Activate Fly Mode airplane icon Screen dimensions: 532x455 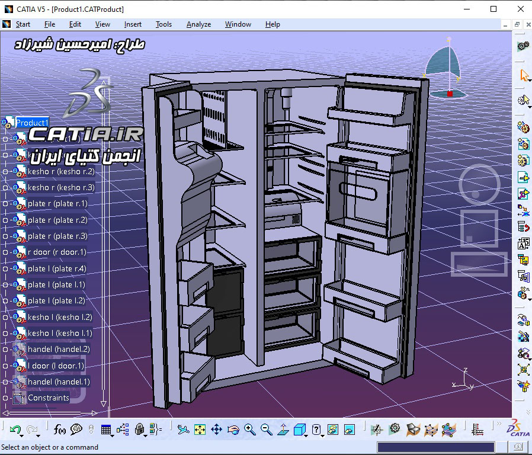tap(183, 430)
